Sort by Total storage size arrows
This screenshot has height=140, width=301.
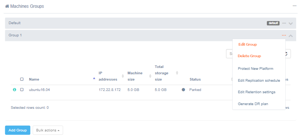click(177, 73)
